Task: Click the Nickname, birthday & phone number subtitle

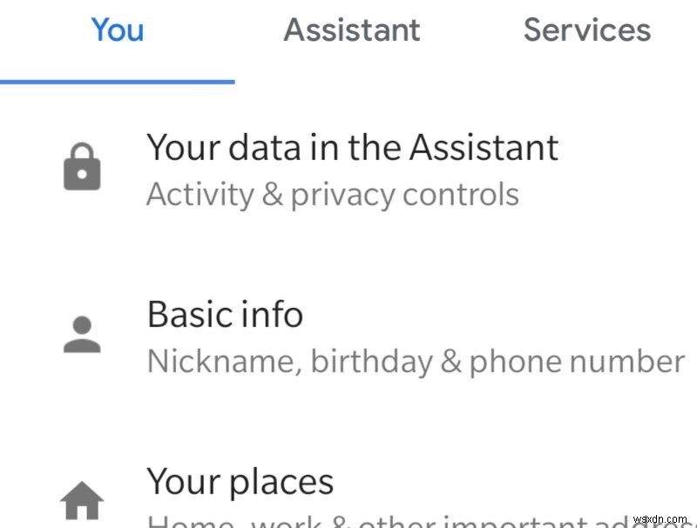Action: point(415,360)
